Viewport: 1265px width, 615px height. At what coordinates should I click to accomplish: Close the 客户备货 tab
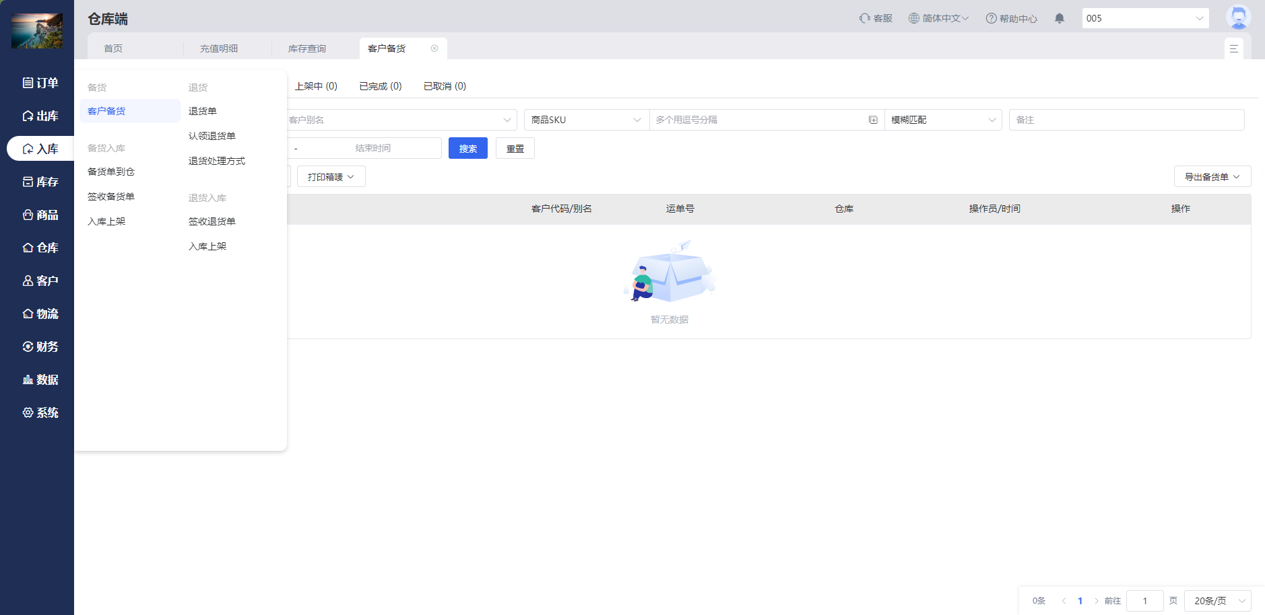(x=434, y=48)
